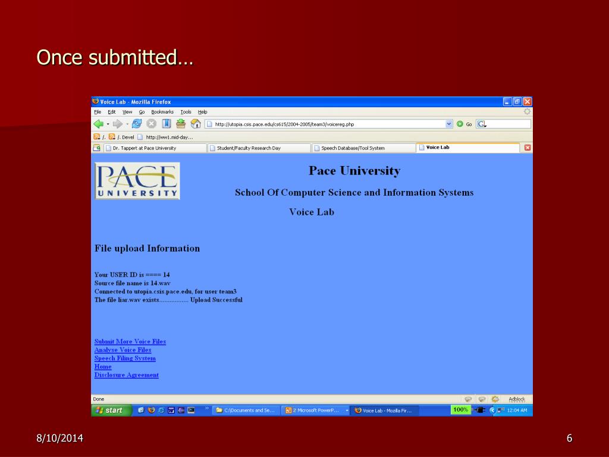Click the power plug tray icon
This screenshot has width=609, height=457.
point(479,410)
